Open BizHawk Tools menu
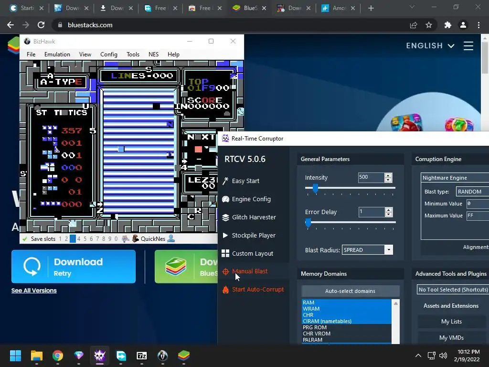 (133, 54)
